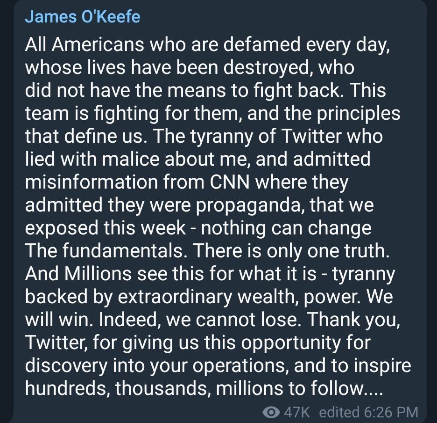Click the phrase 'exposed this week'
Image resolution: width=437 pixels, height=423 pixels.
pos(105,228)
